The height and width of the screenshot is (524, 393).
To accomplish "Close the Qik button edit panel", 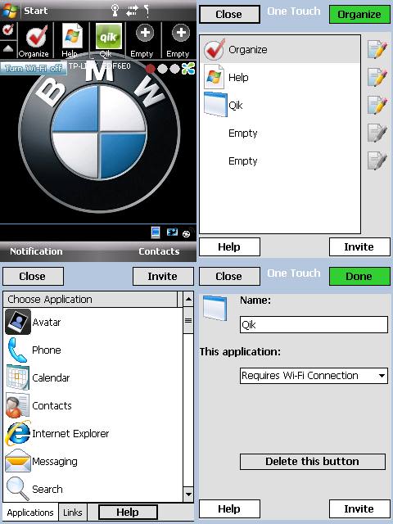I will pos(229,277).
